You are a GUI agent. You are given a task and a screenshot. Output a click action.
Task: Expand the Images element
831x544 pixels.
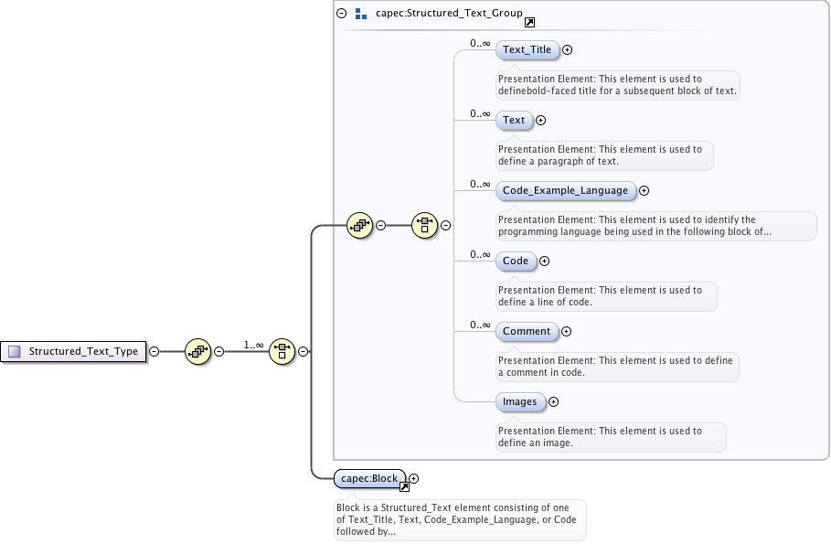[x=553, y=402]
